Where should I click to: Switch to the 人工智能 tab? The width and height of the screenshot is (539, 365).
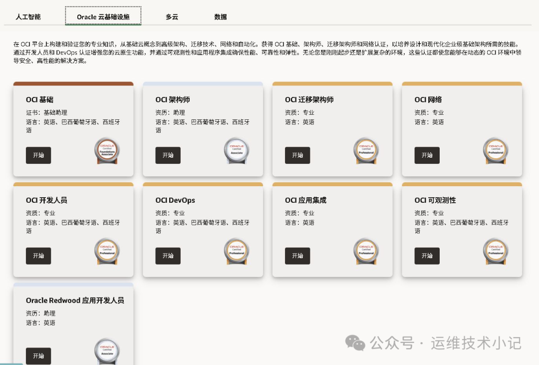28,17
